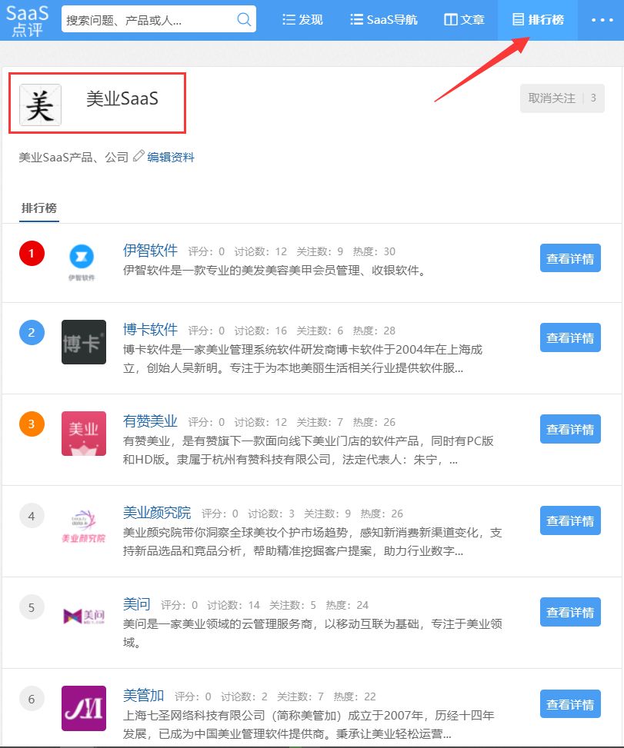Click the 美业颜究院 logo image
This screenshot has width=624, height=748.
pyautogui.click(x=84, y=526)
